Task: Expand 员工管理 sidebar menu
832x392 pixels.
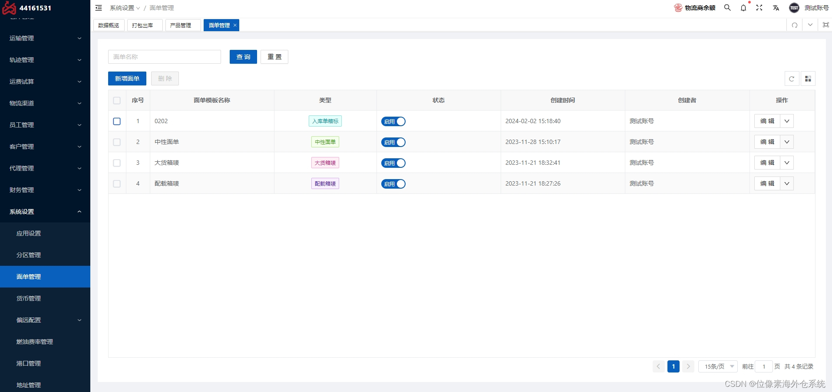Action: click(x=45, y=125)
